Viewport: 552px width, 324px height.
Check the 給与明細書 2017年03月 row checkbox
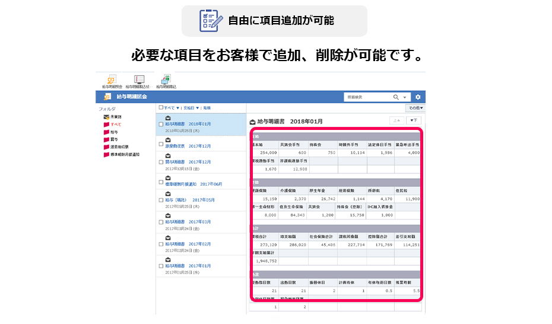point(161,223)
